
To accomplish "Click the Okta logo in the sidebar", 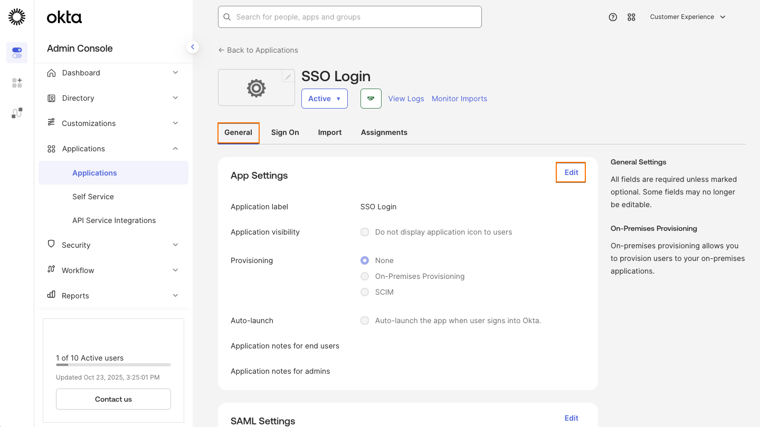I will coord(64,17).
